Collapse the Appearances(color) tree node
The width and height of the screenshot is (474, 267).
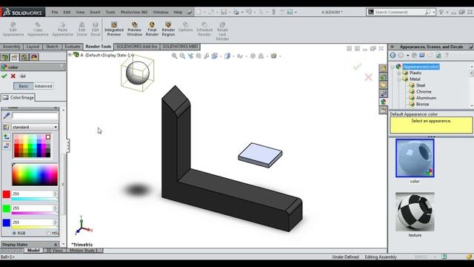(393, 67)
